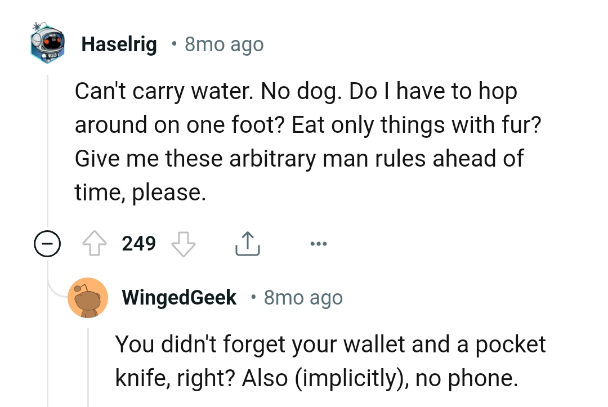The width and height of the screenshot is (608, 407).
Task: Expand the comment with the minus toggle
Action: [48, 243]
